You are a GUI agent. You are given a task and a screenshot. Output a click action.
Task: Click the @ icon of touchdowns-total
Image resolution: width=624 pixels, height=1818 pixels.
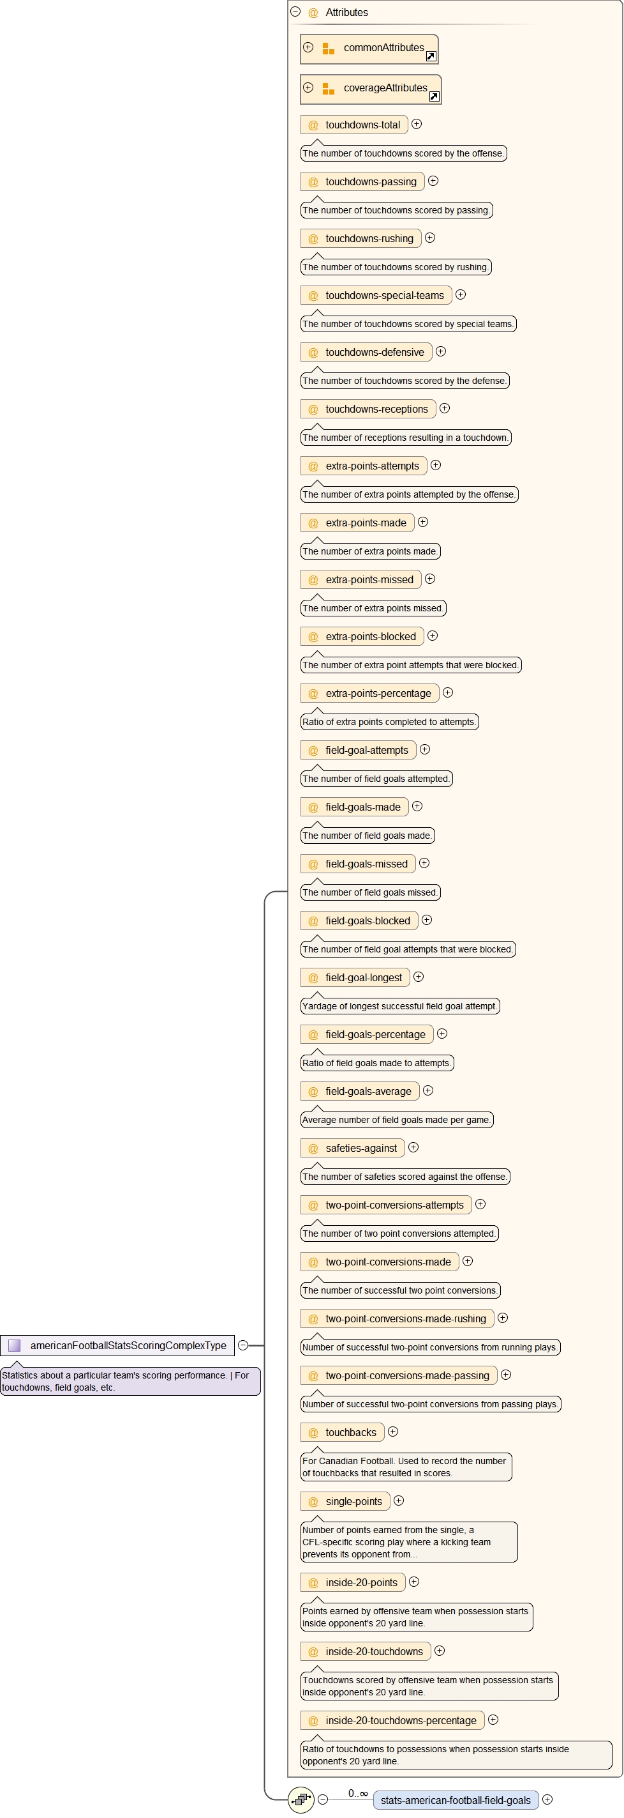click(313, 125)
